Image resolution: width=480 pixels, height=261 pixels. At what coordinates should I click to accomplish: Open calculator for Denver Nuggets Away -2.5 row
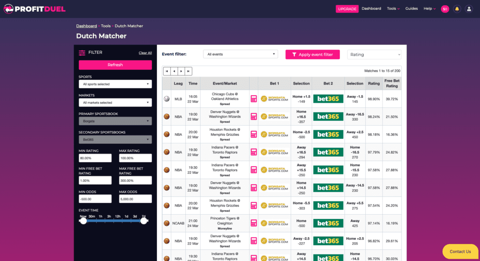(x=254, y=241)
